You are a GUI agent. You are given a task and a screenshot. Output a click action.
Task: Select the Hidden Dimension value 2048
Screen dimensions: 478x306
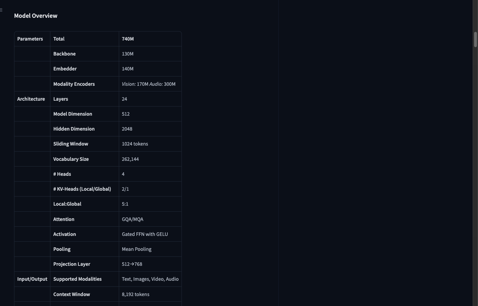(127, 129)
